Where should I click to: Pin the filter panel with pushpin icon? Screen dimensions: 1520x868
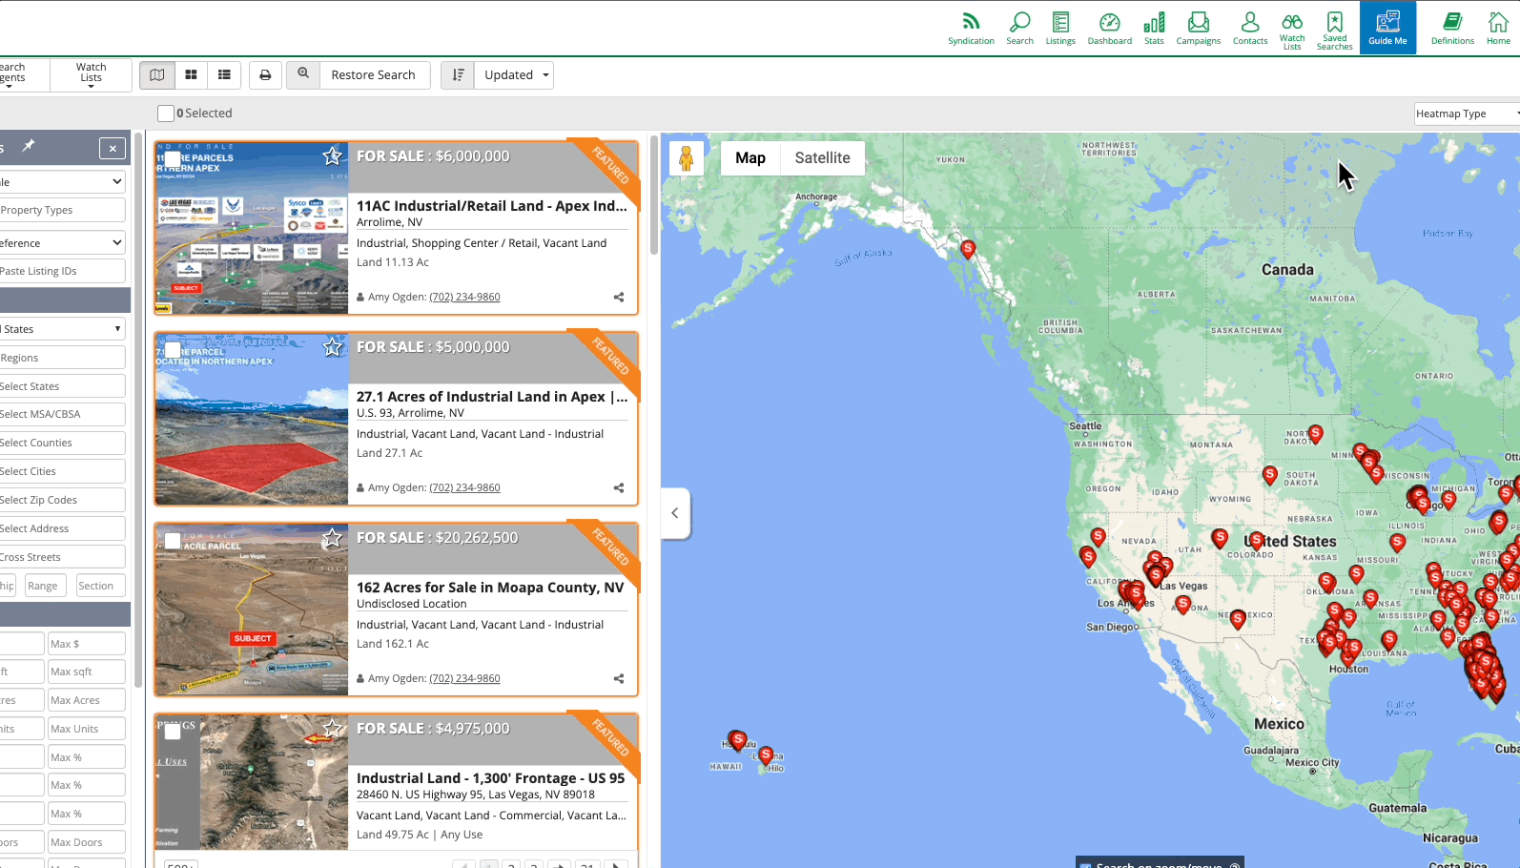pyautogui.click(x=29, y=146)
